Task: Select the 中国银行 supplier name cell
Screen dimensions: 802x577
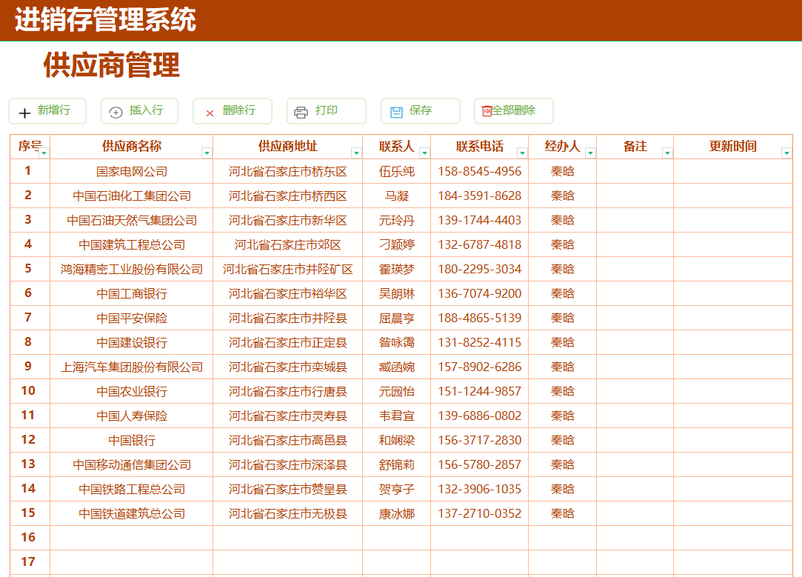Action: 132,440
